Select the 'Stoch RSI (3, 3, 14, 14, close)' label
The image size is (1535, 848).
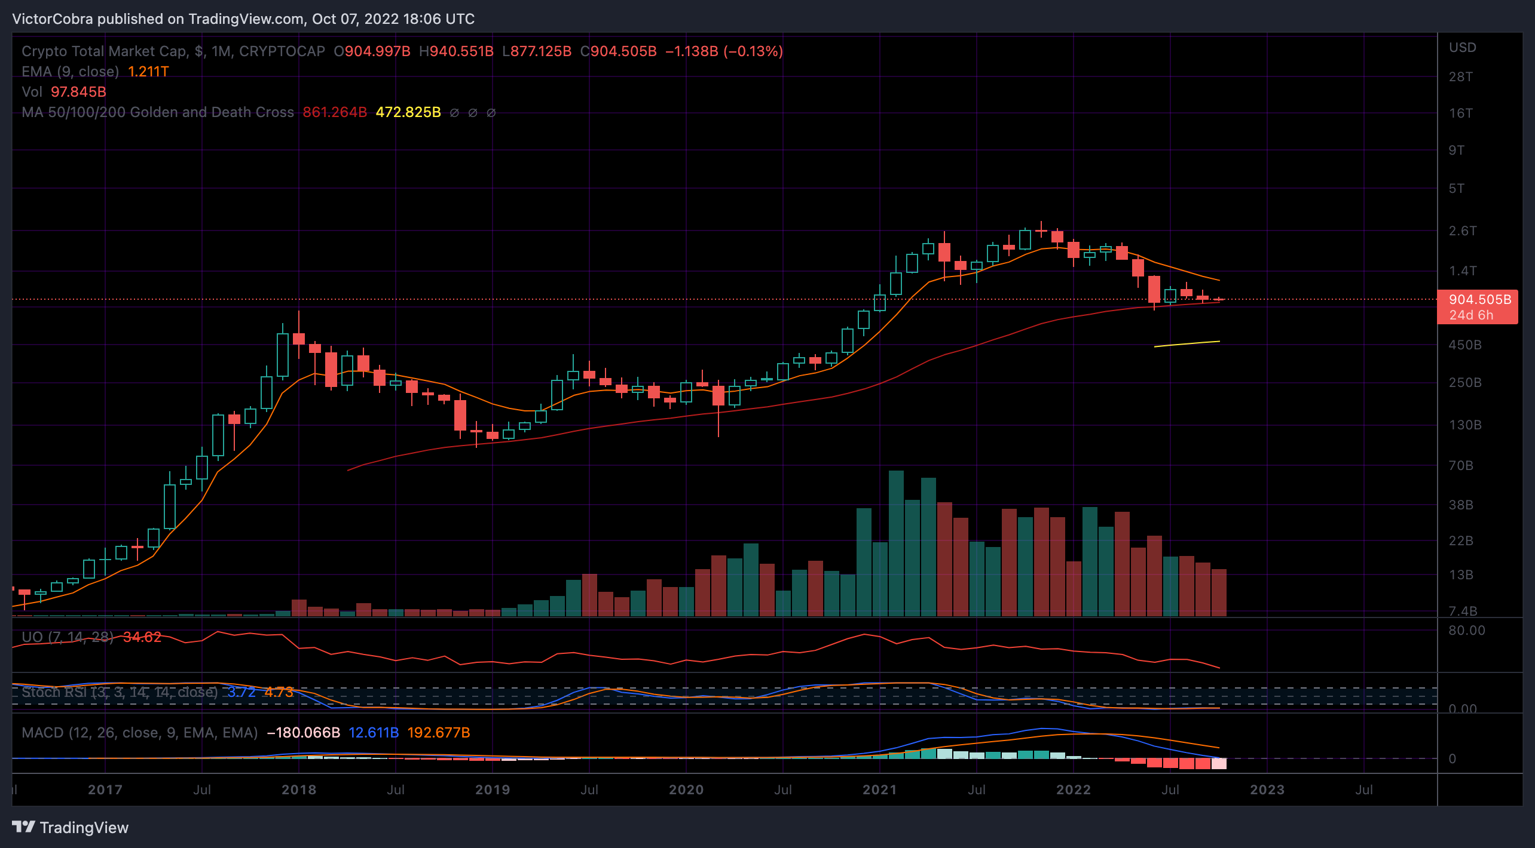[x=120, y=692]
